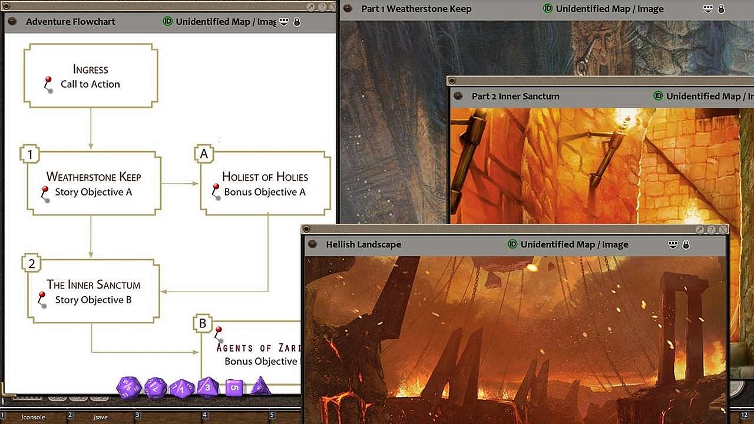
Task: Click the 'Part 2 Inner Sanctum' window title
Action: click(515, 96)
